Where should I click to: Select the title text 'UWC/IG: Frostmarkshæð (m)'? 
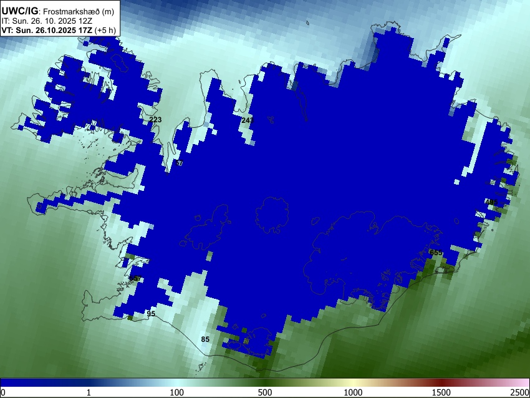58,11
